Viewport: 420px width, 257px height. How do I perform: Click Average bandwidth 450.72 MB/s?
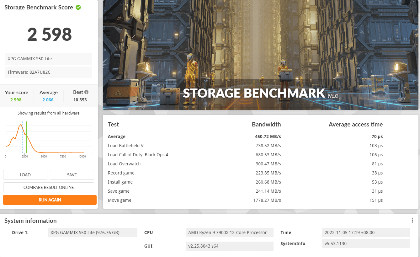click(x=268, y=137)
